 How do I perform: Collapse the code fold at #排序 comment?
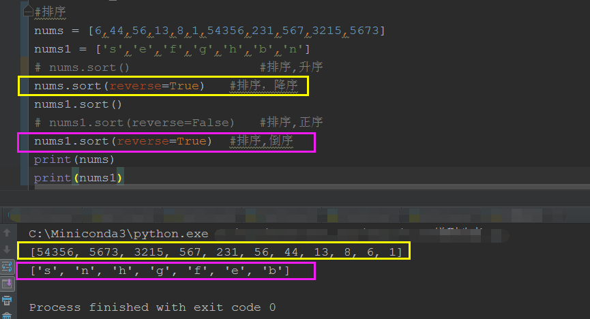point(28,12)
